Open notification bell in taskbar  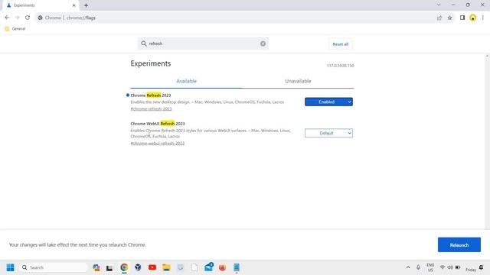[482, 267]
